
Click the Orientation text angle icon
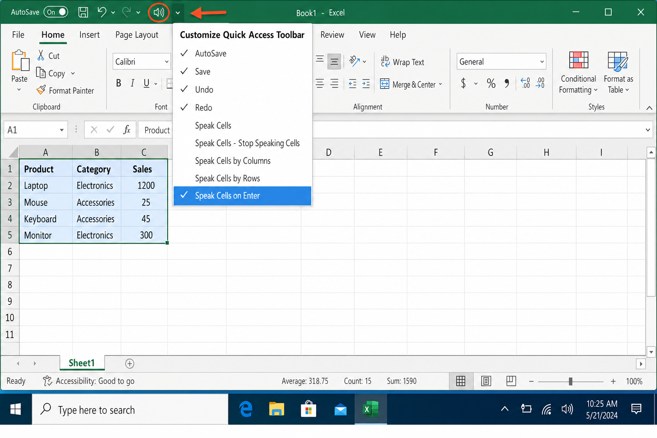(355, 61)
